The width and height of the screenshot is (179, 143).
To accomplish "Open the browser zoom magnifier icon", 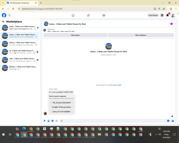I will [x=159, y=9].
